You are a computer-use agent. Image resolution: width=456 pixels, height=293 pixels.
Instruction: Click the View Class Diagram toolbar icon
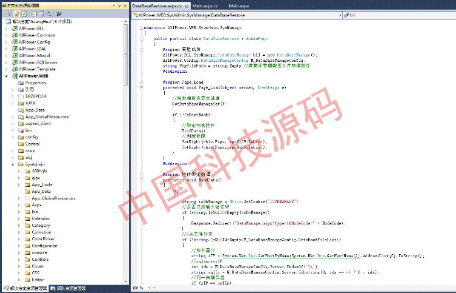pyautogui.click(x=58, y=13)
